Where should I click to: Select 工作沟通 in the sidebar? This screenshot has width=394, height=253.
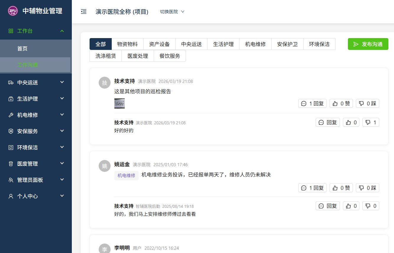[x=35, y=65]
